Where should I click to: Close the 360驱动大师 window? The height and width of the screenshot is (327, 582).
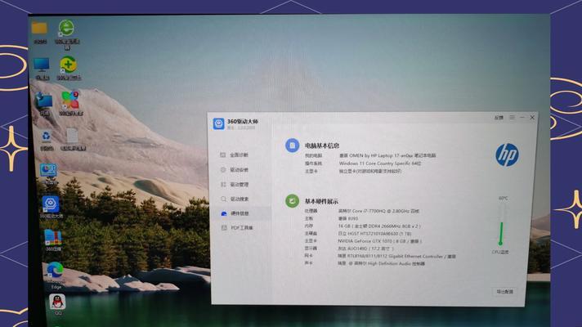point(532,117)
